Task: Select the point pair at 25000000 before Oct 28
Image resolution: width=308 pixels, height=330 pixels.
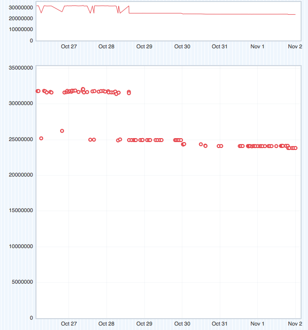Action: coord(92,140)
